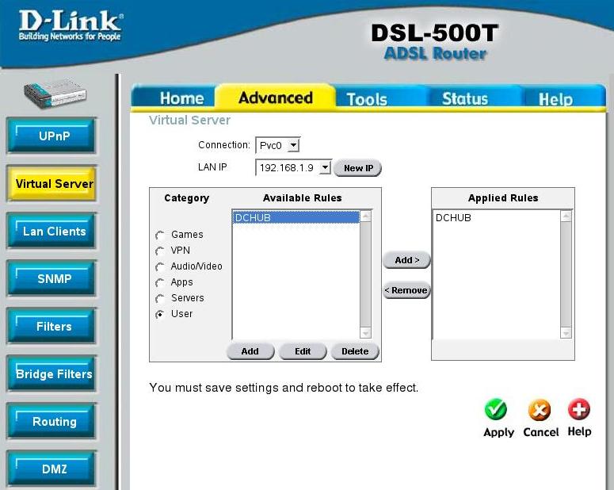Click Add button below Available Rules
The height and width of the screenshot is (490, 614).
[x=250, y=350]
